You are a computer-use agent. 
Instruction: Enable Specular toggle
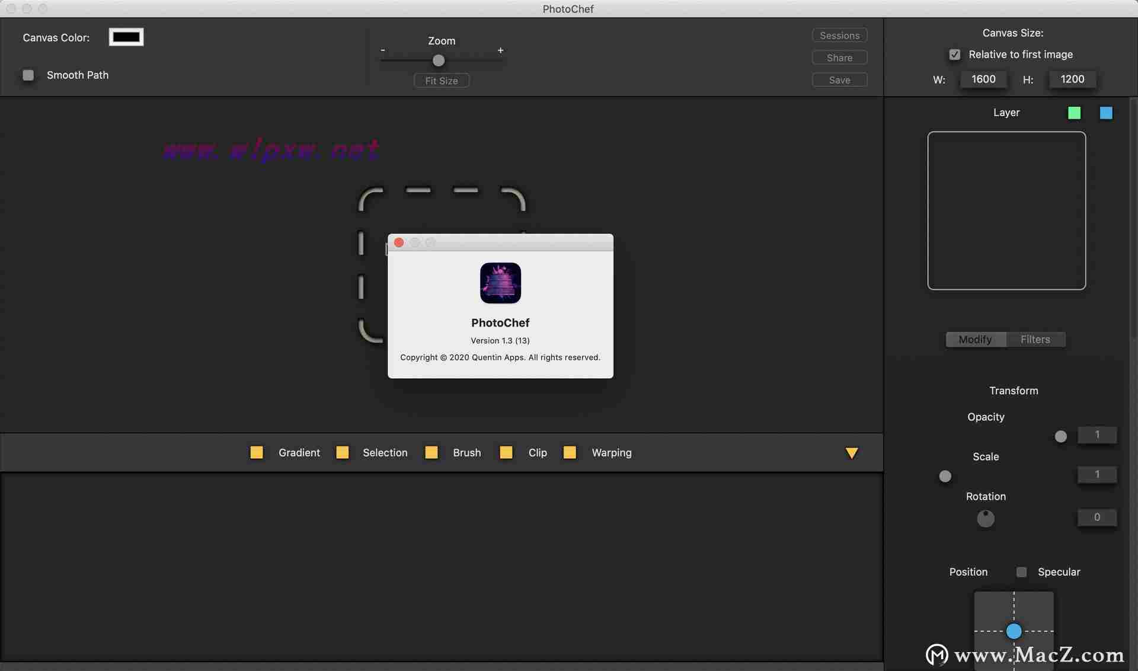tap(1021, 571)
